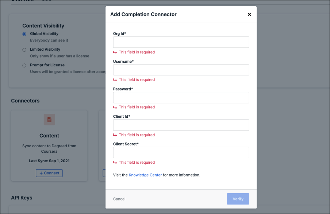Click the Connect button on Content card
330x214 pixels.
pyautogui.click(x=49, y=173)
